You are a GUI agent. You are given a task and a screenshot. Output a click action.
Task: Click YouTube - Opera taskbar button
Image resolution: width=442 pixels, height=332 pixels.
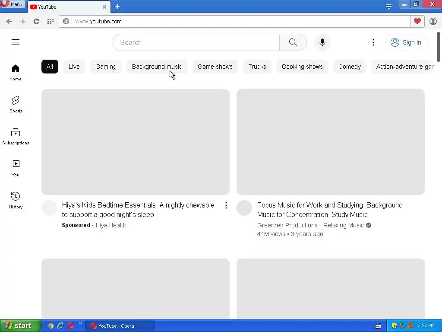click(x=120, y=326)
